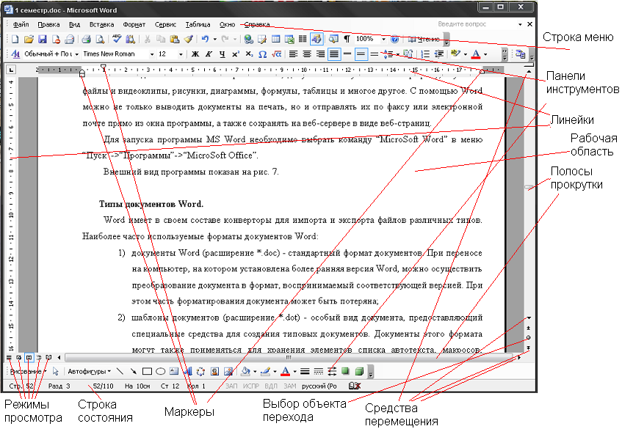622x429 pixels.
Task: Save the document with floppy icon
Action: [43, 39]
